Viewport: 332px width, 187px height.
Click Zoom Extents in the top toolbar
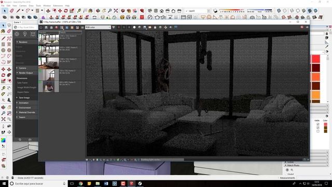116,10
